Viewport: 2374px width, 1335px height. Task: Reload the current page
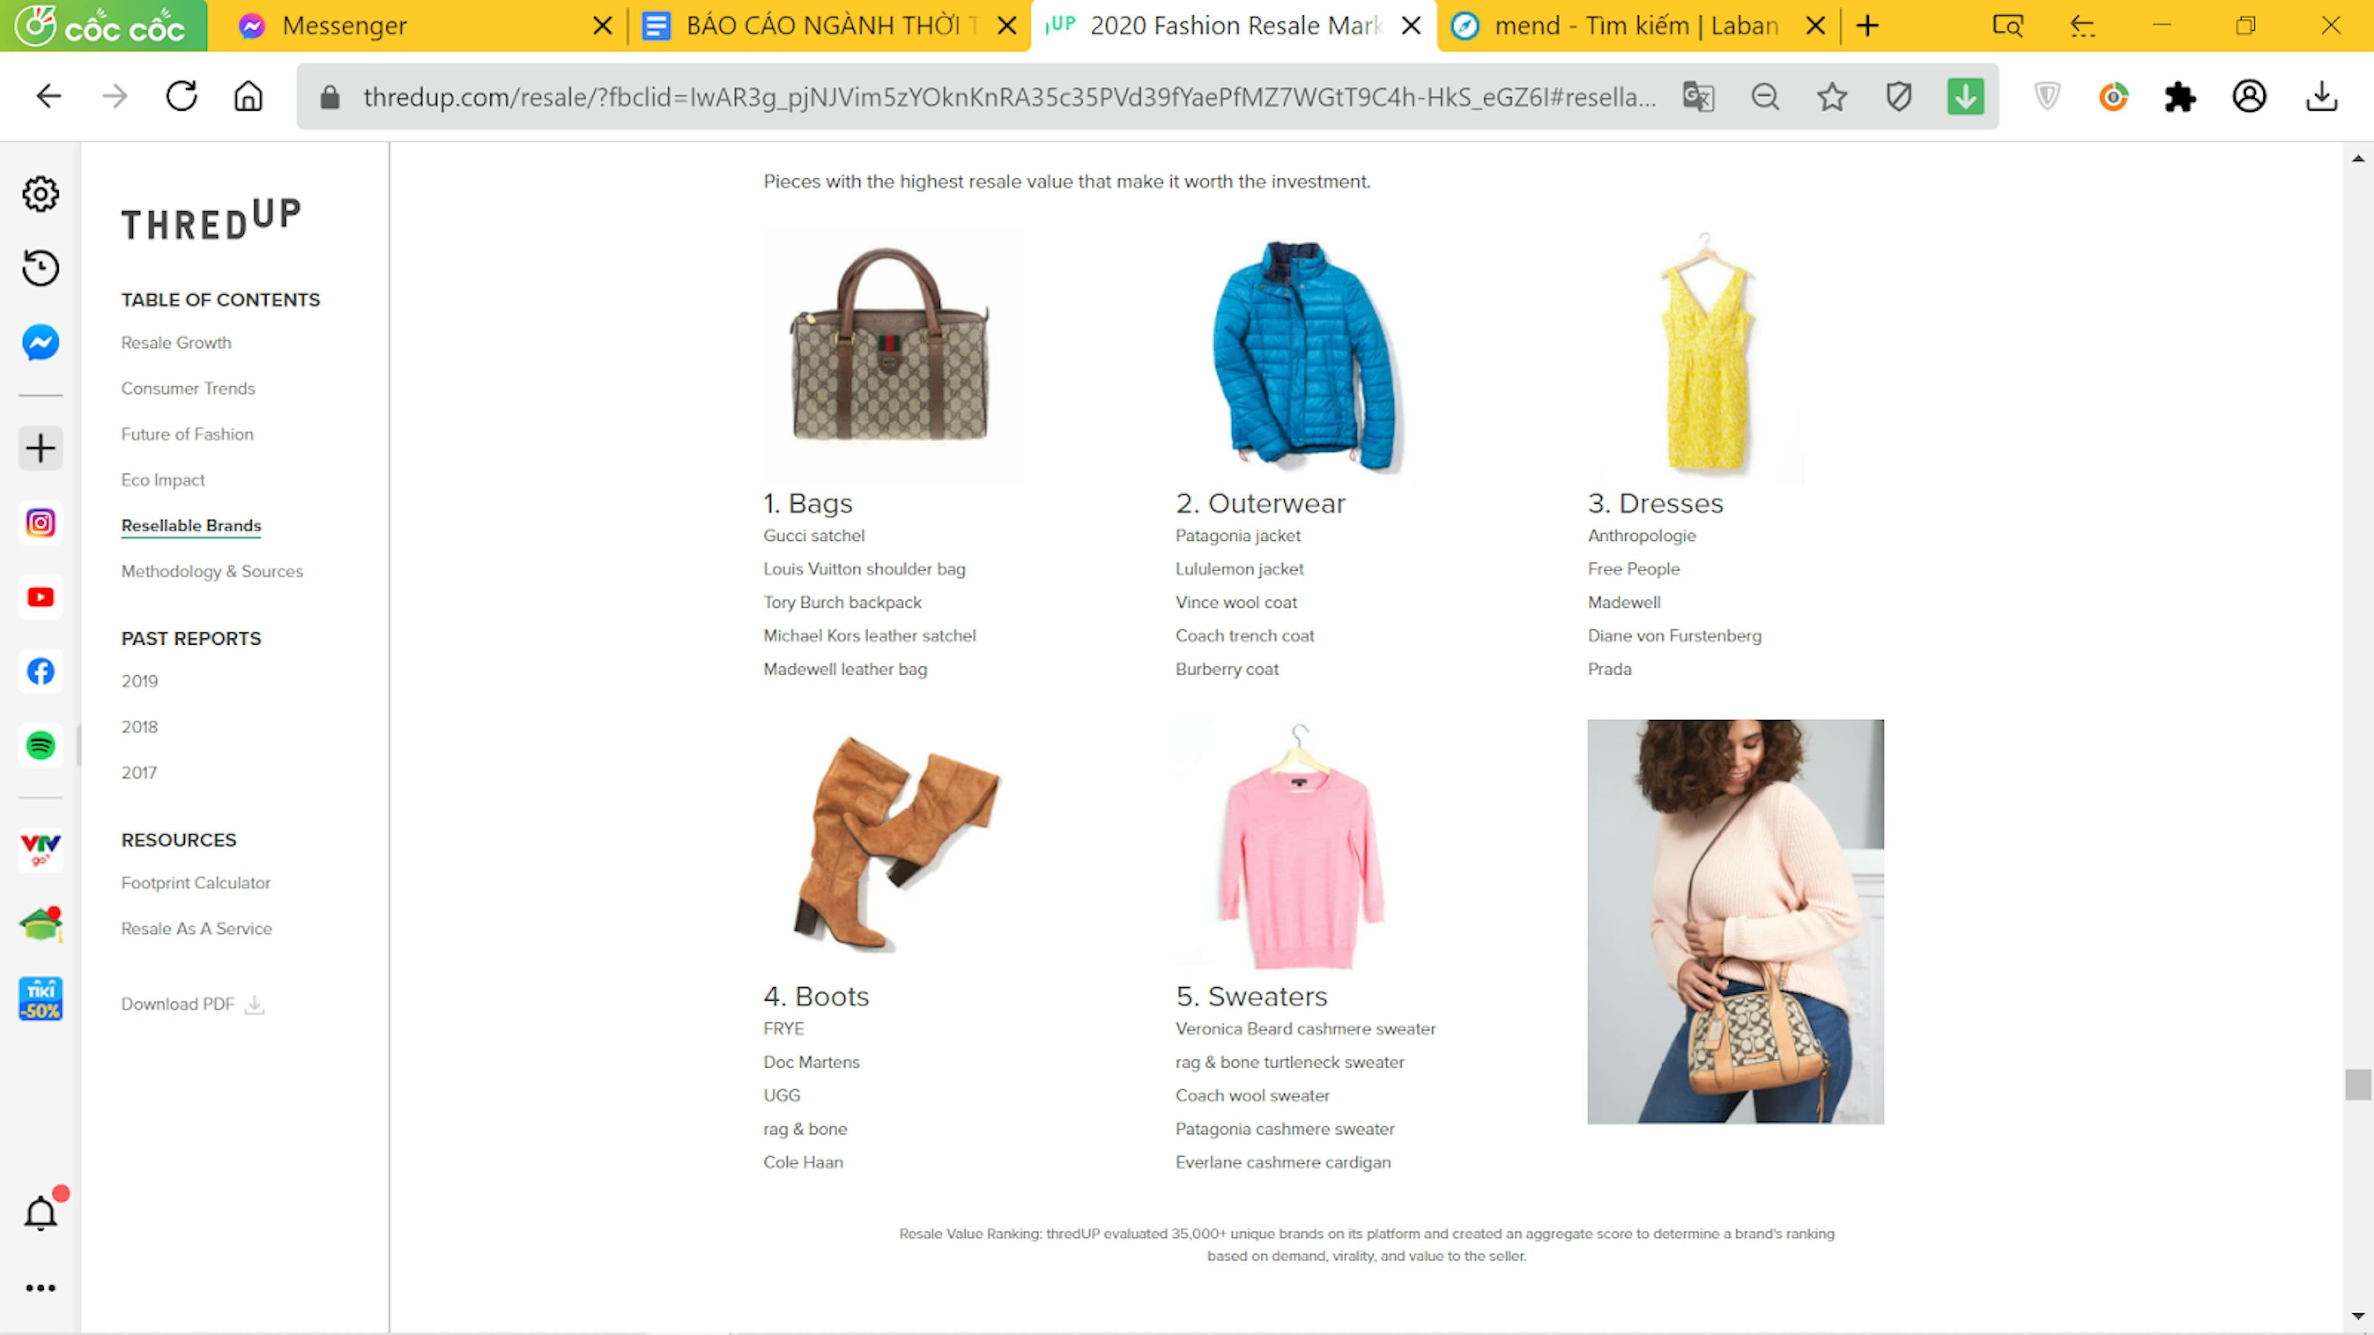click(182, 96)
